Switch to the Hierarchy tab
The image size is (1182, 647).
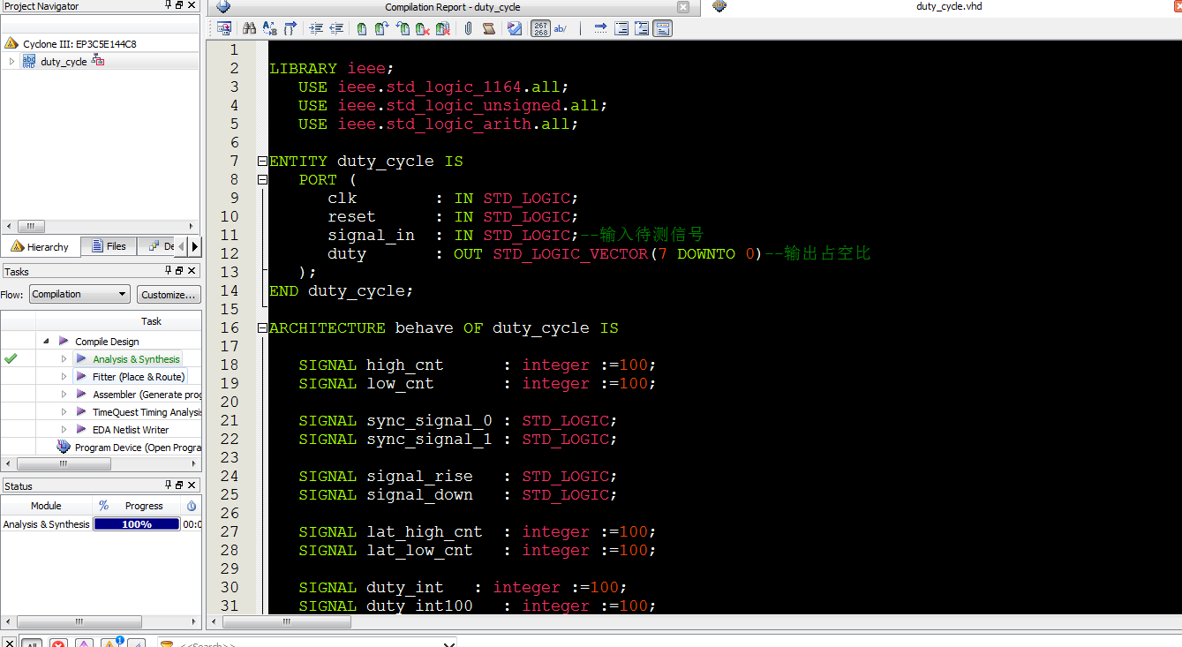pos(40,246)
